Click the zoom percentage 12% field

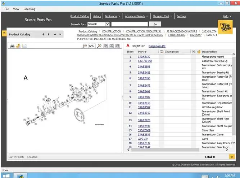(x=92, y=46)
